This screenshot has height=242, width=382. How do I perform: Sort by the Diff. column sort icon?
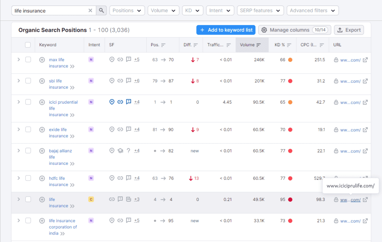pos(195,45)
